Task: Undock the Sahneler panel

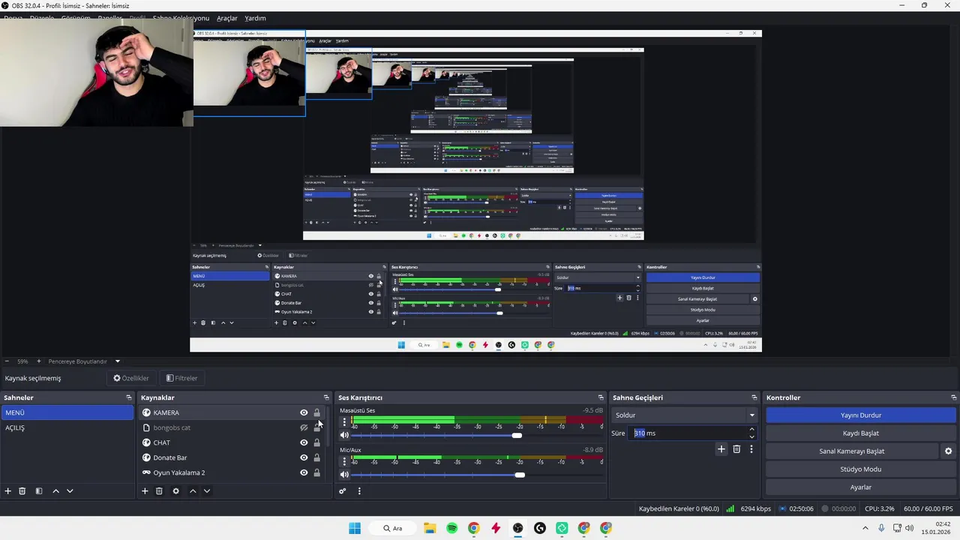Action: pyautogui.click(x=129, y=397)
